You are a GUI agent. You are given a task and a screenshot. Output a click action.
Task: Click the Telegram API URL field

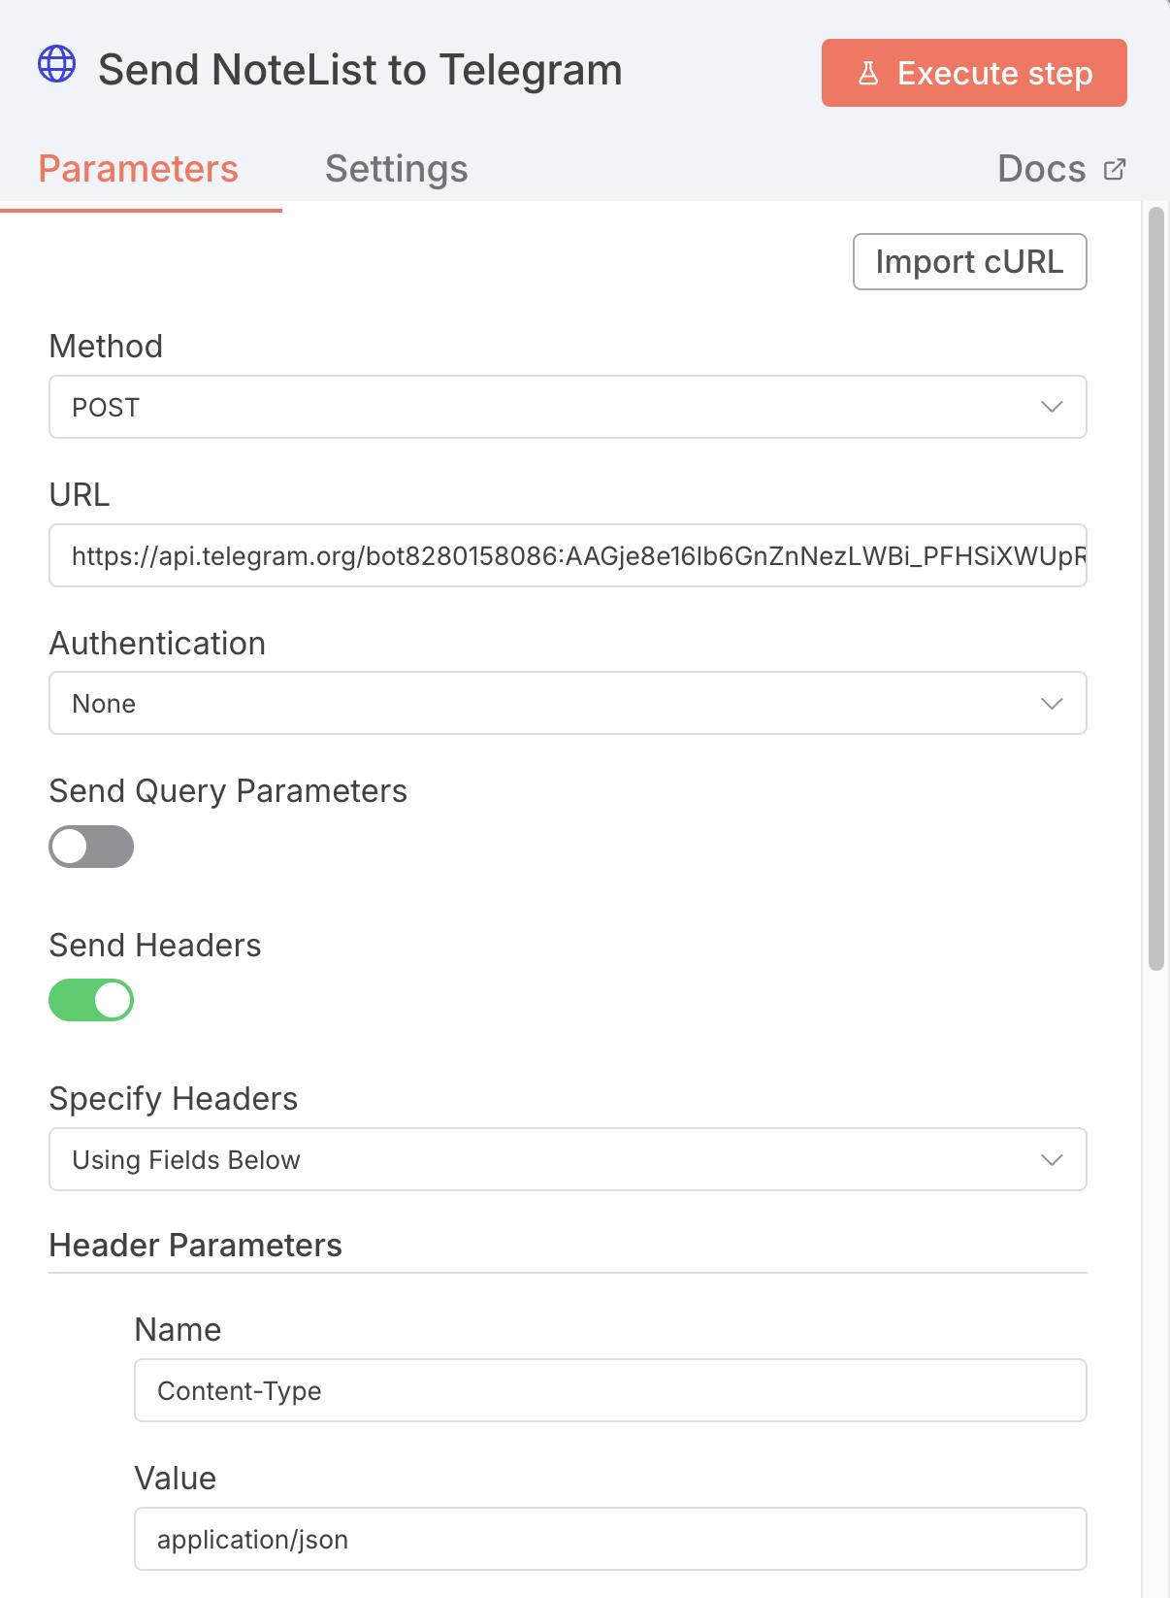[567, 555]
